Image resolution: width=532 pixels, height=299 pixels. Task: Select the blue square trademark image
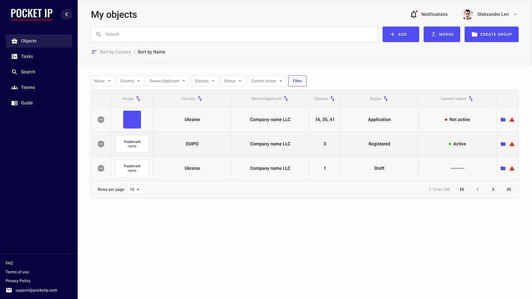[132, 120]
